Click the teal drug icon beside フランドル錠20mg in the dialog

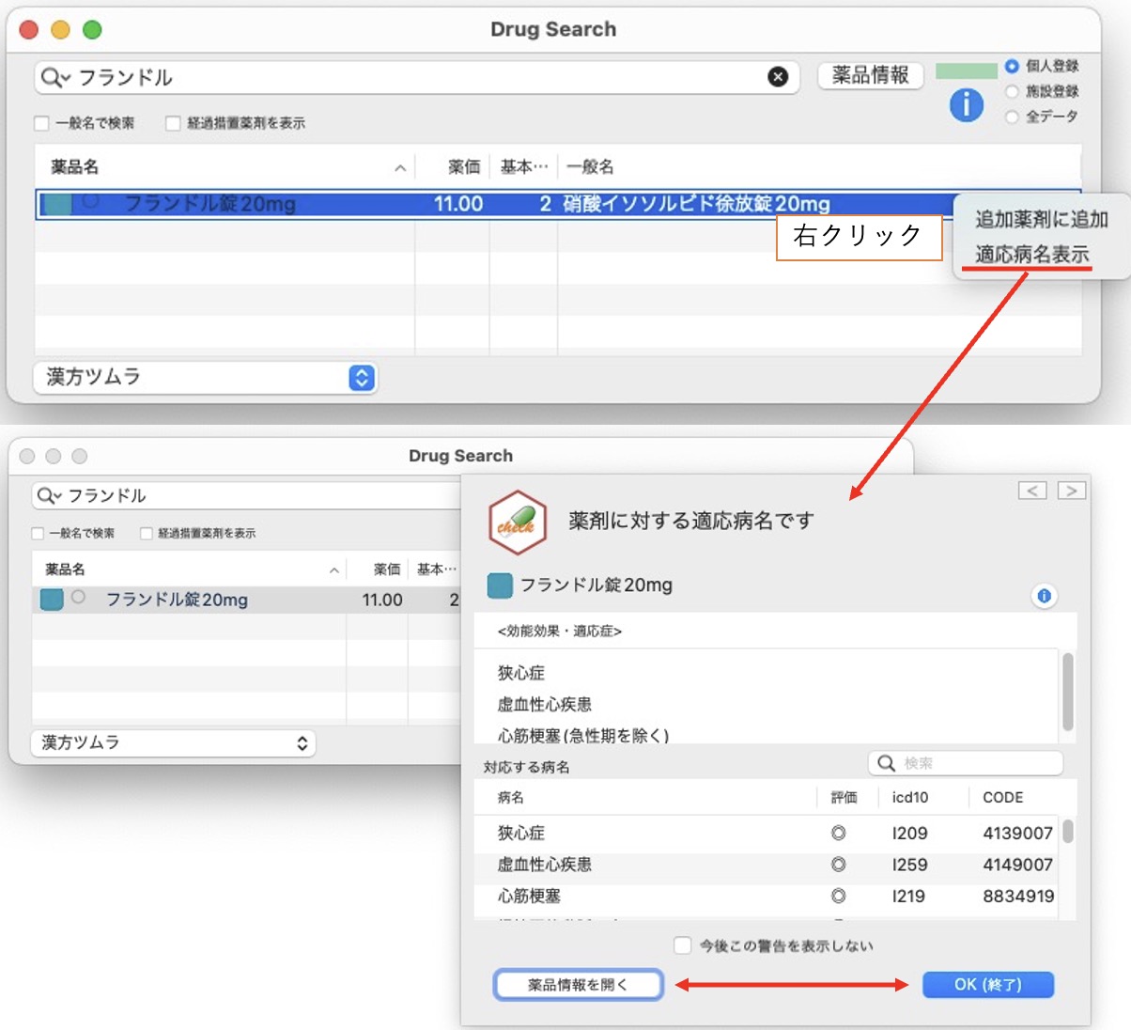(500, 585)
